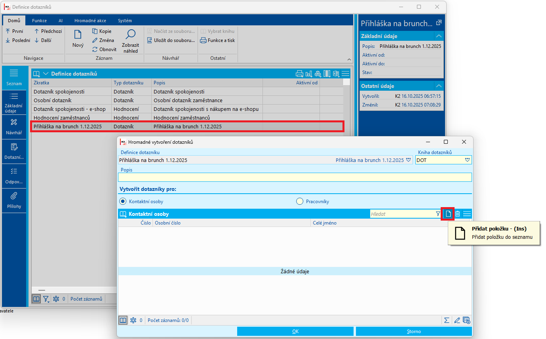Open the Seznam sidebar view

[14, 78]
